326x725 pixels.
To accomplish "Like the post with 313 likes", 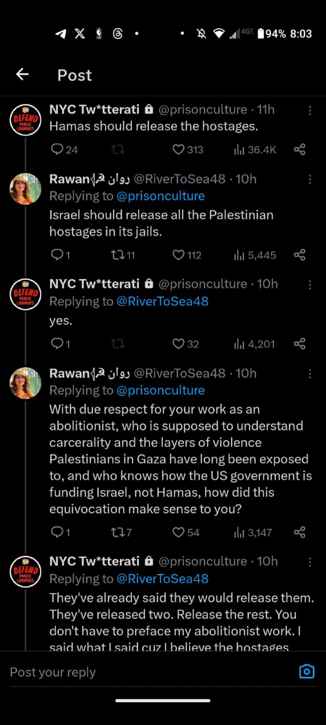I will 178,149.
